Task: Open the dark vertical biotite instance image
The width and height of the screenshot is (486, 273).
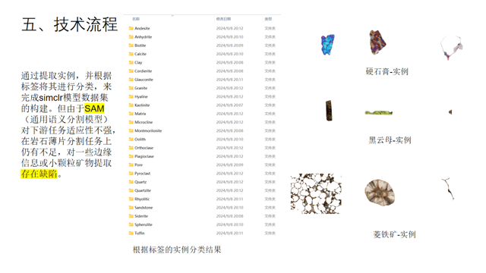Action: coord(329,111)
